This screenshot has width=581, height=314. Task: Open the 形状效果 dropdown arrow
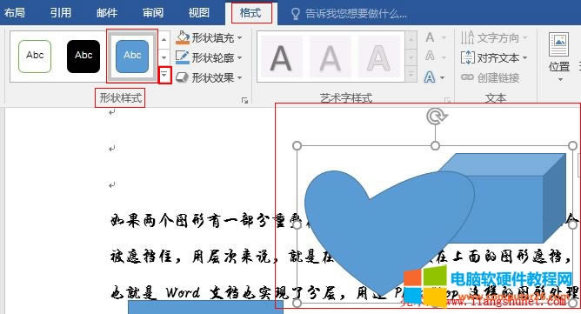click(240, 78)
